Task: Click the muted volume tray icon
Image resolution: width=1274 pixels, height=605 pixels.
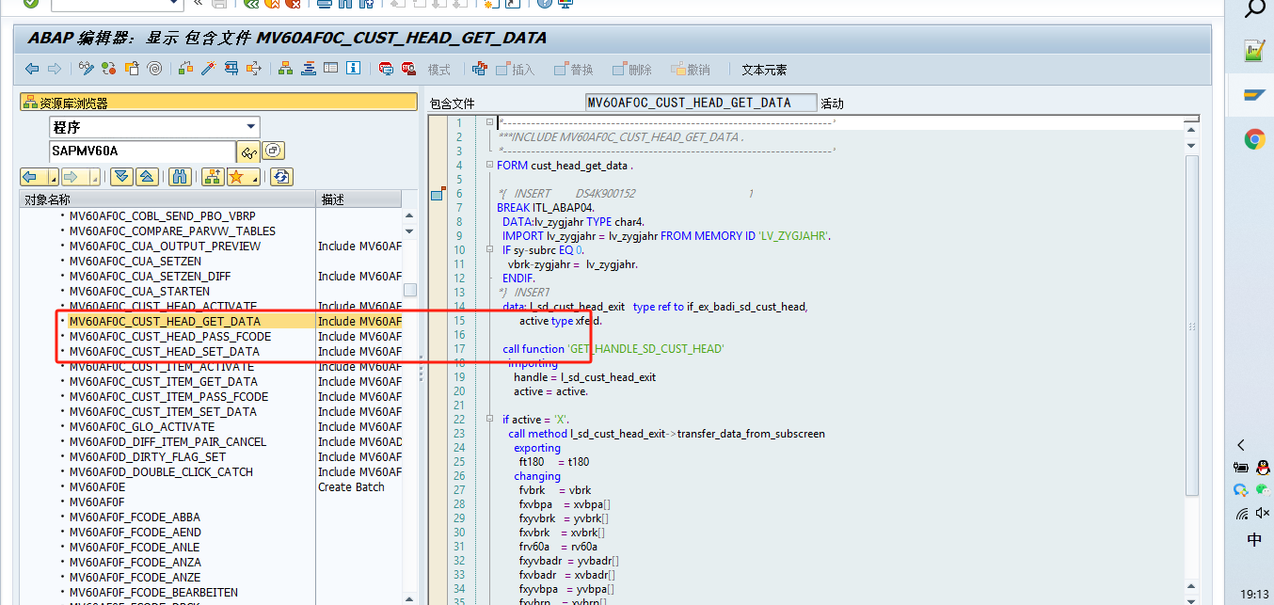Action: tap(1263, 513)
